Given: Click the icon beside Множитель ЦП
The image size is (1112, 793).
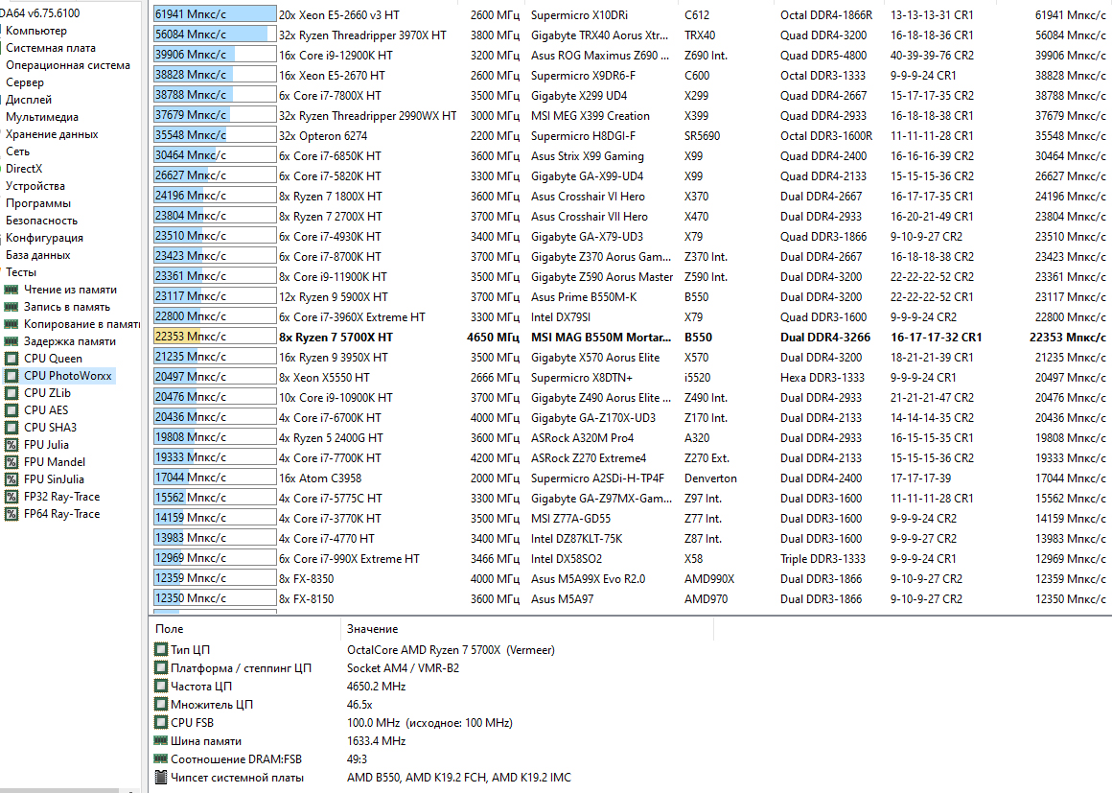Looking at the screenshot, I should click(x=161, y=705).
